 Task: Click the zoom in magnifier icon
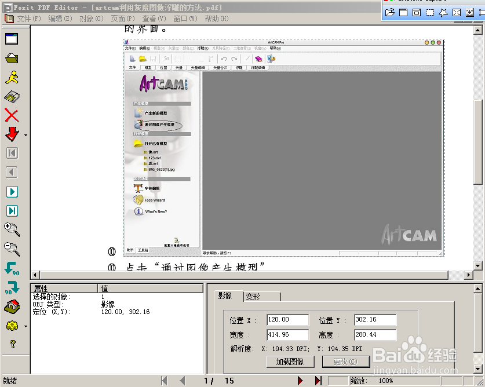12,230
